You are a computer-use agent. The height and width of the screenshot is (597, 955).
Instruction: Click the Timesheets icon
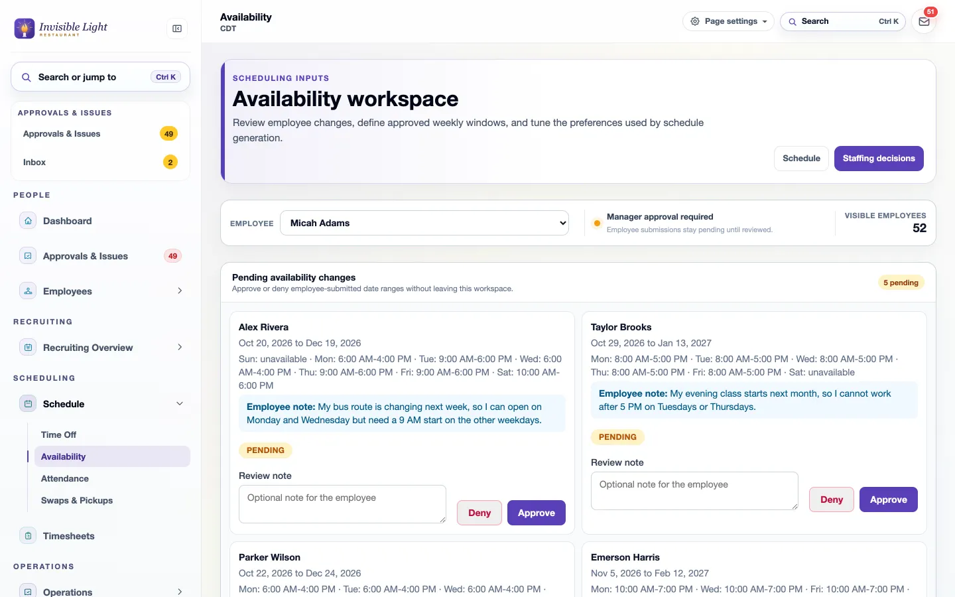click(28, 536)
